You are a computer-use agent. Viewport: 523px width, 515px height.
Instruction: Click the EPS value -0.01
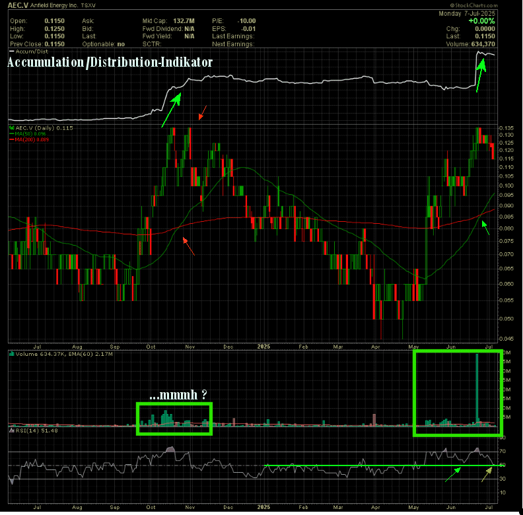point(248,29)
